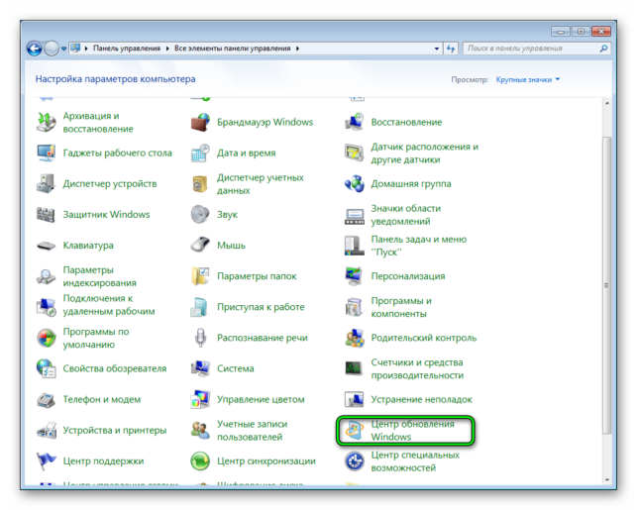Open the Подключения к удаленным рабочим icon
637x510 pixels.
pyautogui.click(x=46, y=307)
